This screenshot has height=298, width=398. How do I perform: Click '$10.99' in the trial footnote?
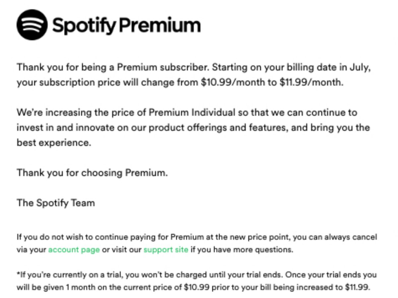197,287
